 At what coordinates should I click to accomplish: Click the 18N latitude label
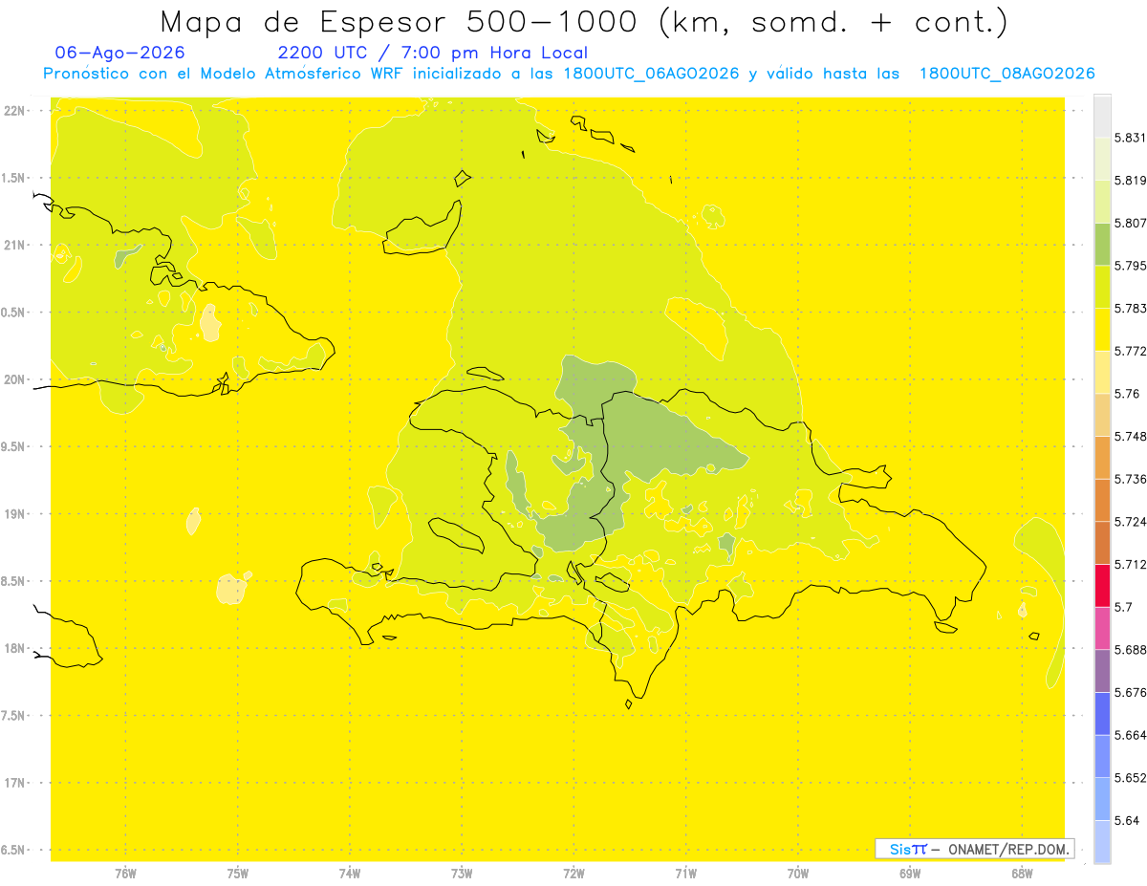[16, 648]
